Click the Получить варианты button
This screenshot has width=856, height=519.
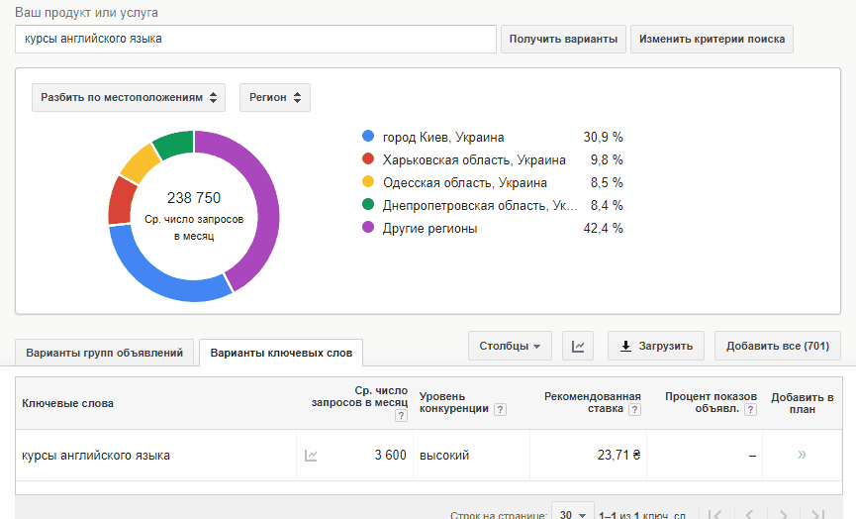[563, 39]
